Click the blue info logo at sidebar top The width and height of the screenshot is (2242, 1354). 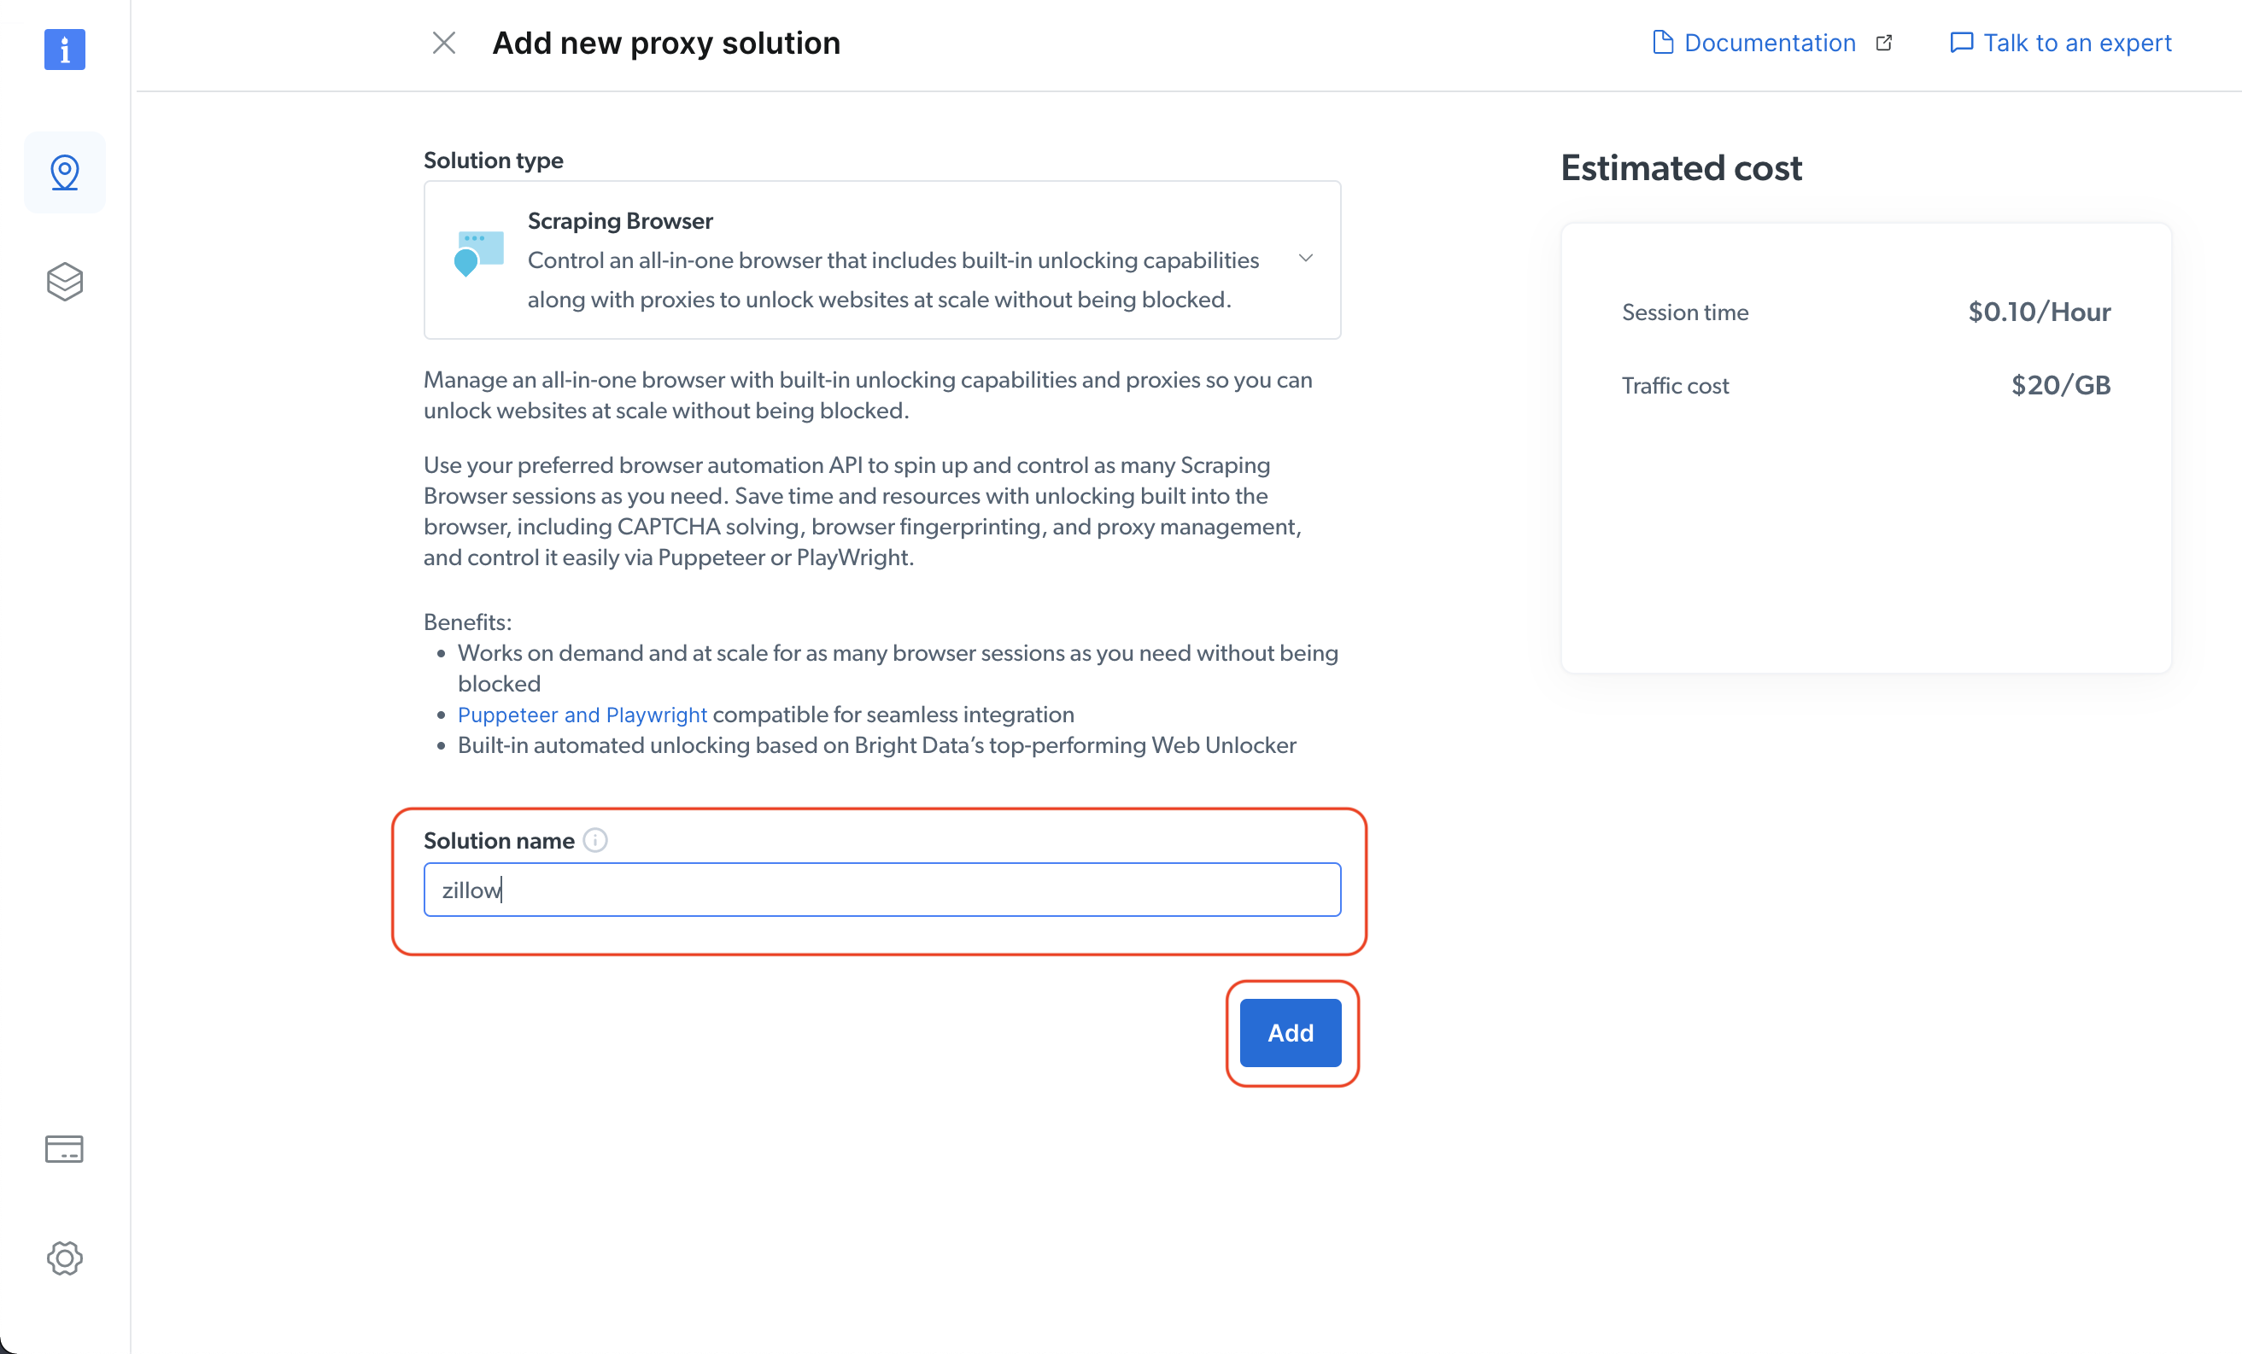pyautogui.click(x=65, y=50)
